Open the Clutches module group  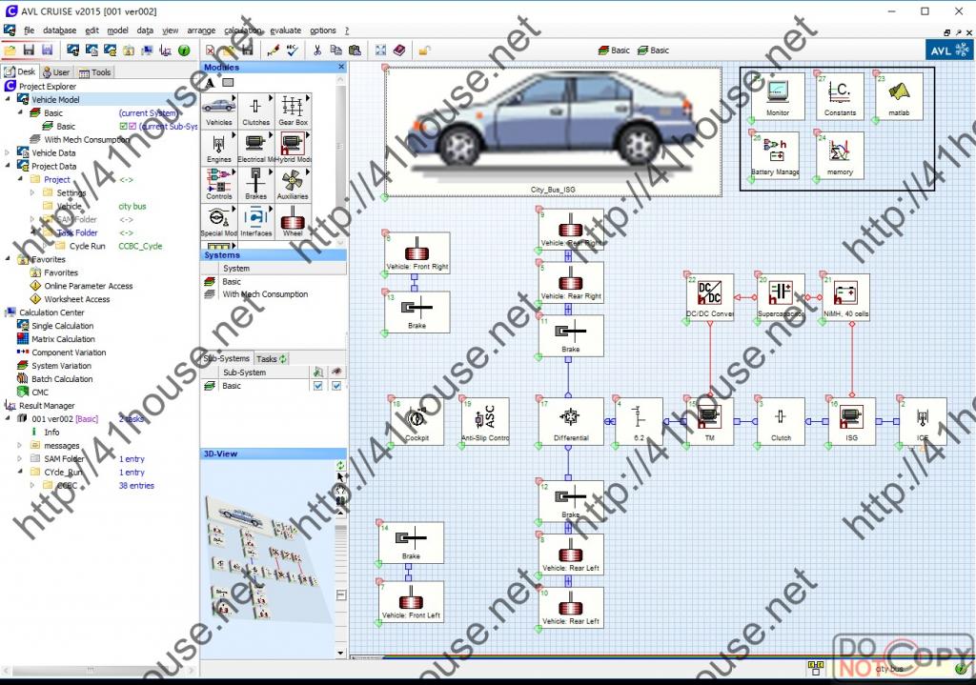[x=255, y=111]
